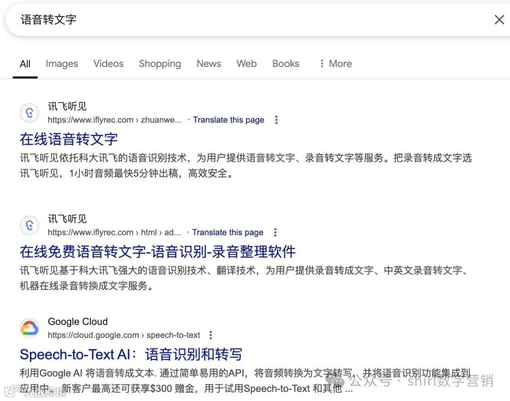Click the snippet mentioning 机器在线录音转换成文字服务

(244, 278)
